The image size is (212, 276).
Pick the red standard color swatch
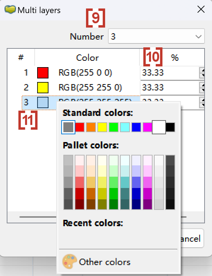pos(80,127)
